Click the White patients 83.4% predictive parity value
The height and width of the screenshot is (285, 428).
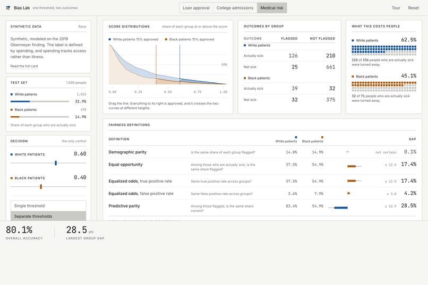click(291, 206)
